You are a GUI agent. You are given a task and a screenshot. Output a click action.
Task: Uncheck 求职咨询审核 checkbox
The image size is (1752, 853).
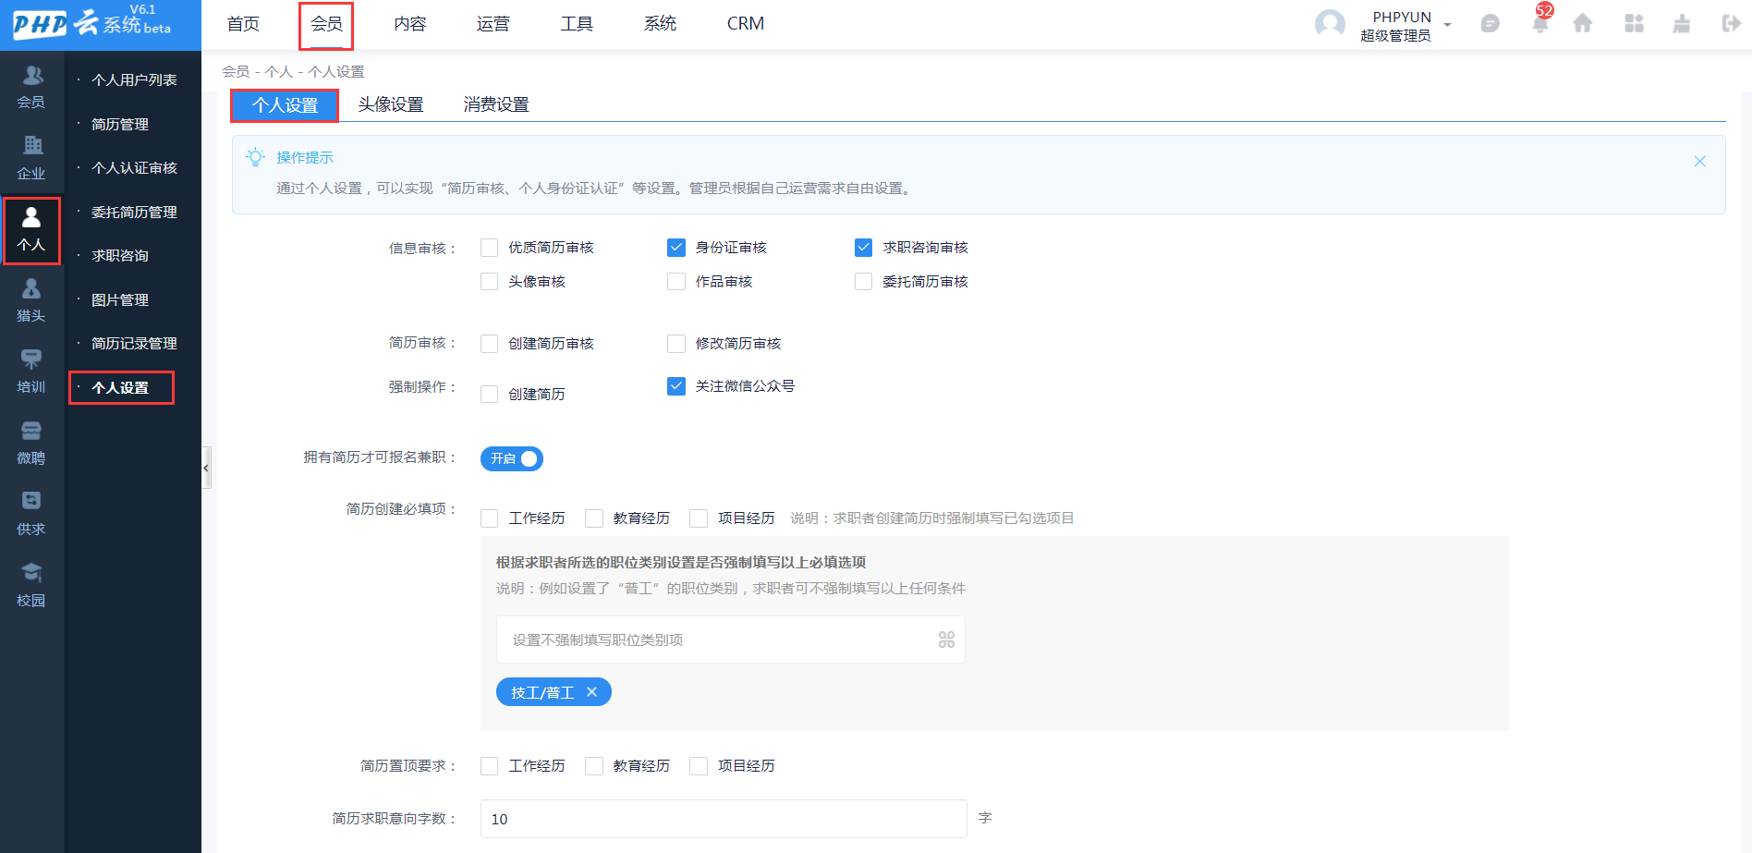pos(864,248)
